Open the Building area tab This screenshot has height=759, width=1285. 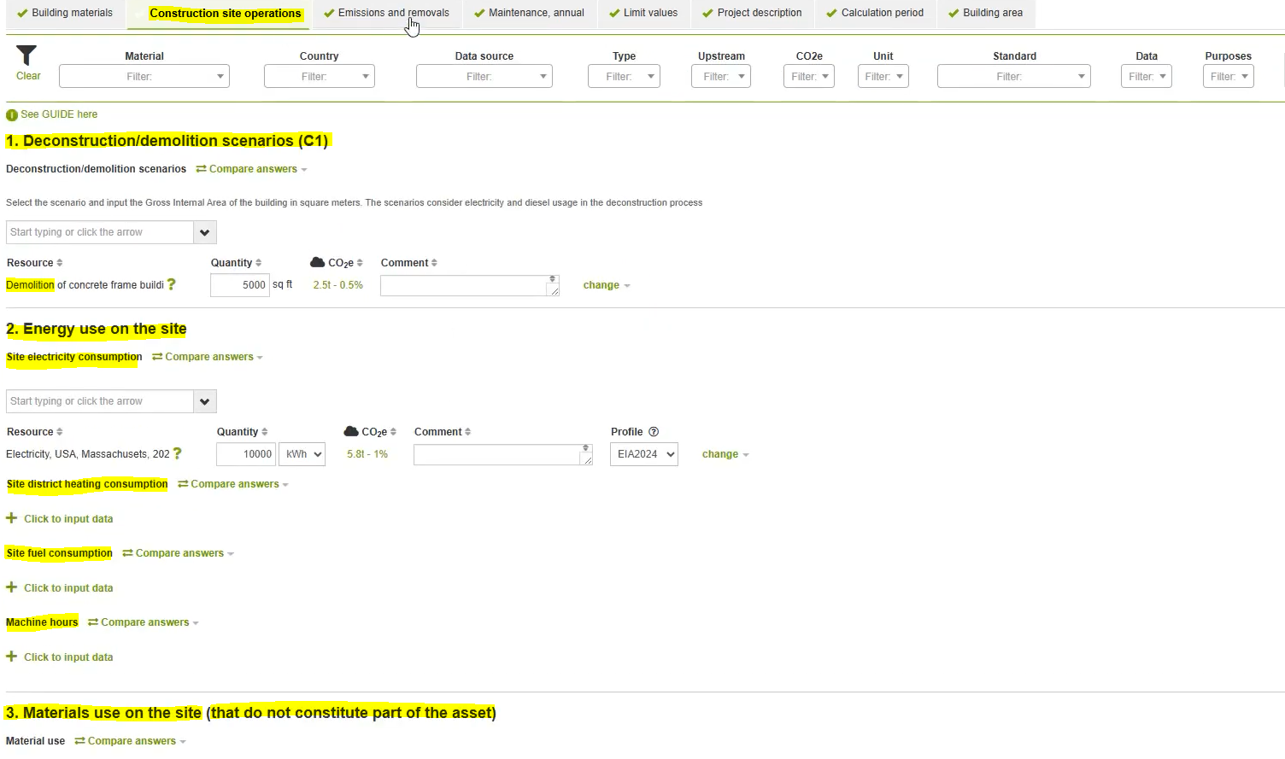point(986,13)
